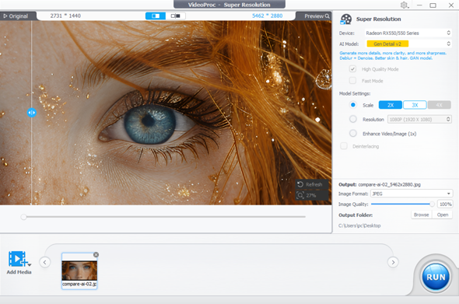The image size is (459, 304).
Task: Select the Resolution radio button
Action: (x=352, y=119)
